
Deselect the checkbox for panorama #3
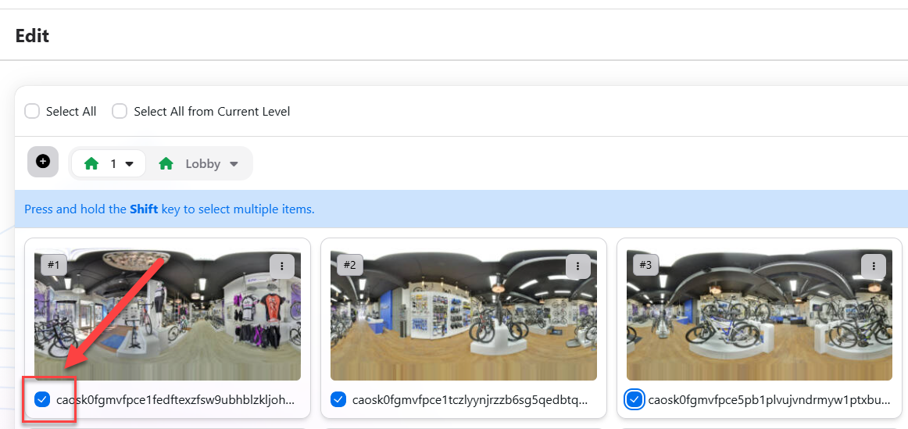635,400
